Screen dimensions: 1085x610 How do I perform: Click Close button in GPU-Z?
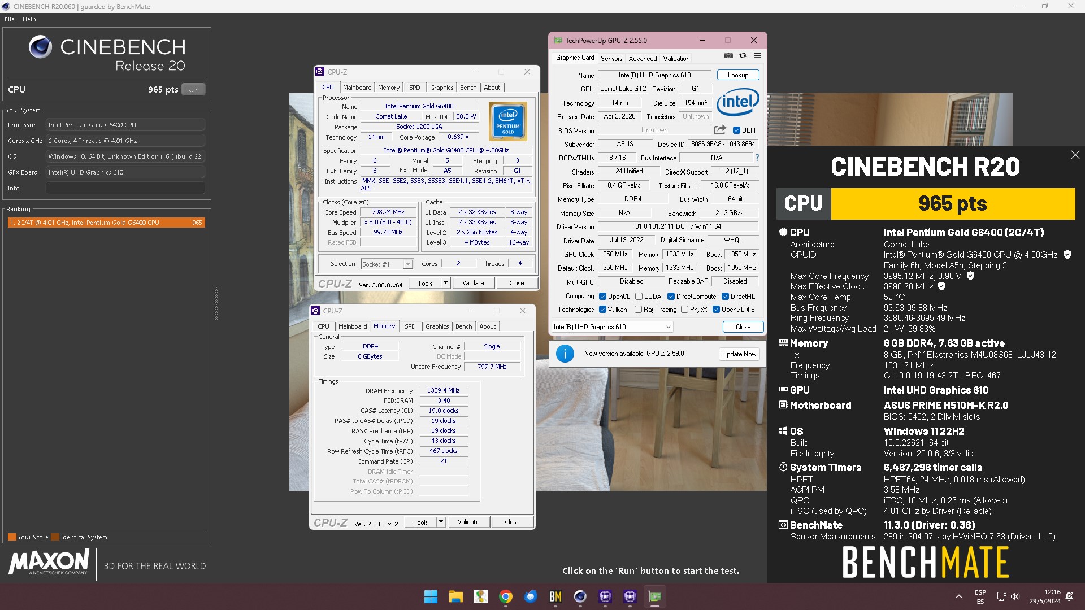click(x=743, y=327)
